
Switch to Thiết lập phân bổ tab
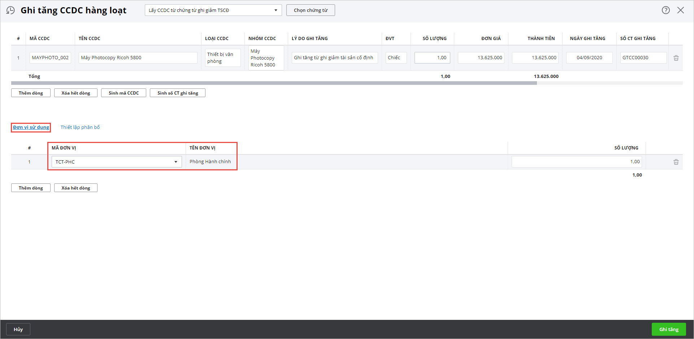click(80, 127)
